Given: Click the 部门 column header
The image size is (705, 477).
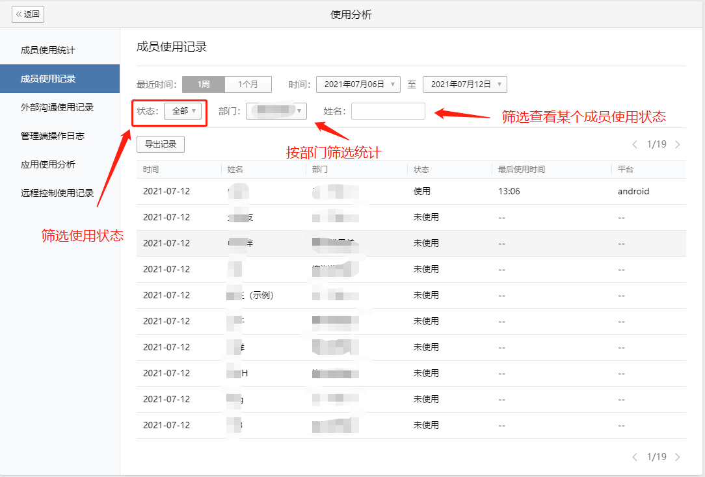Looking at the screenshot, I should tap(320, 170).
